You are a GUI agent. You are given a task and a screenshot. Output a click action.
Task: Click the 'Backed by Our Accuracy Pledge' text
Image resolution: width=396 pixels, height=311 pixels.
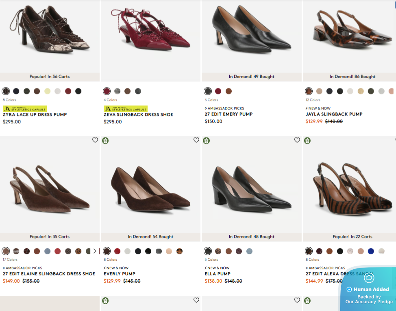pos(369,299)
